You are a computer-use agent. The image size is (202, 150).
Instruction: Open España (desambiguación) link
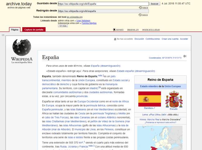(x=106, y=66)
